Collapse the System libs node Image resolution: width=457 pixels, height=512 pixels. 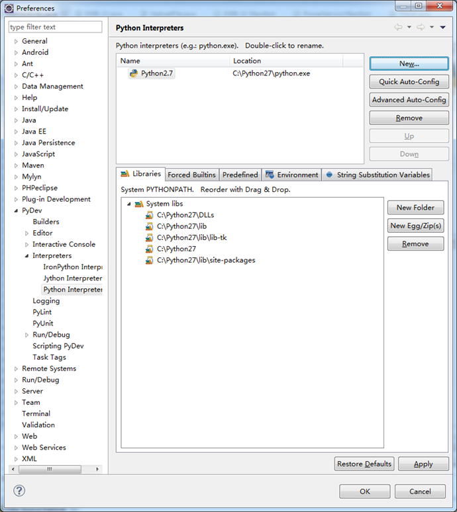pyautogui.click(x=129, y=204)
